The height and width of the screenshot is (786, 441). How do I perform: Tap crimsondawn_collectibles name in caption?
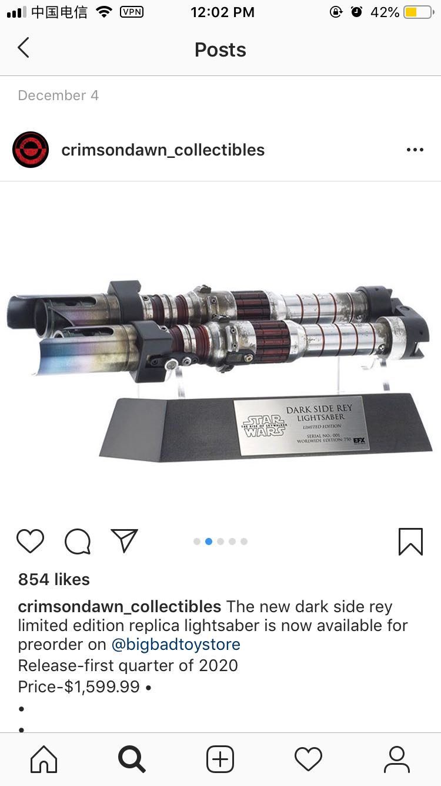point(119,607)
